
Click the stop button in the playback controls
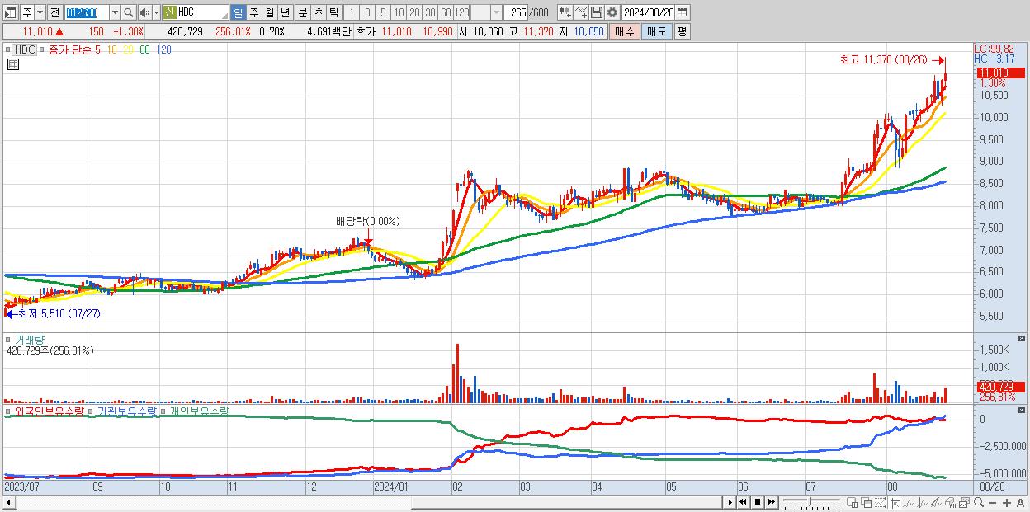coord(758,502)
